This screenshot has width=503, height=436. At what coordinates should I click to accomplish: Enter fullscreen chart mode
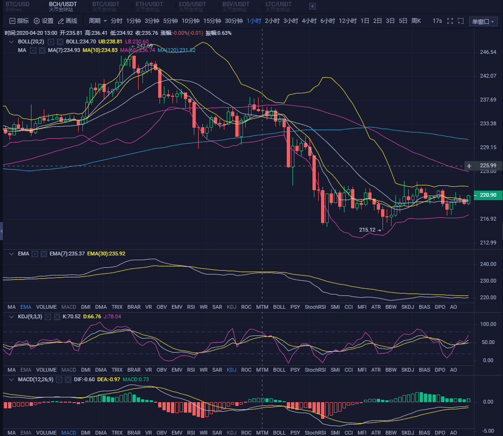450,21
